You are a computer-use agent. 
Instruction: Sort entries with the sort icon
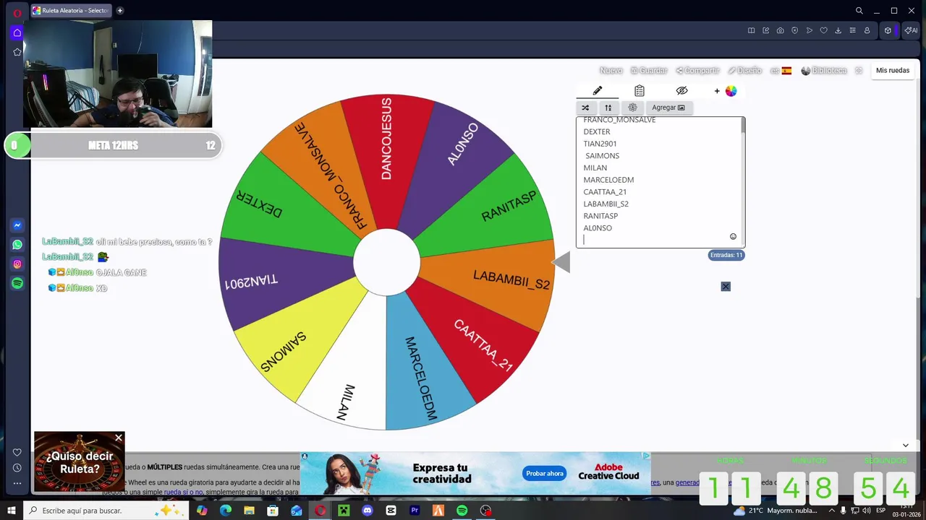(608, 108)
